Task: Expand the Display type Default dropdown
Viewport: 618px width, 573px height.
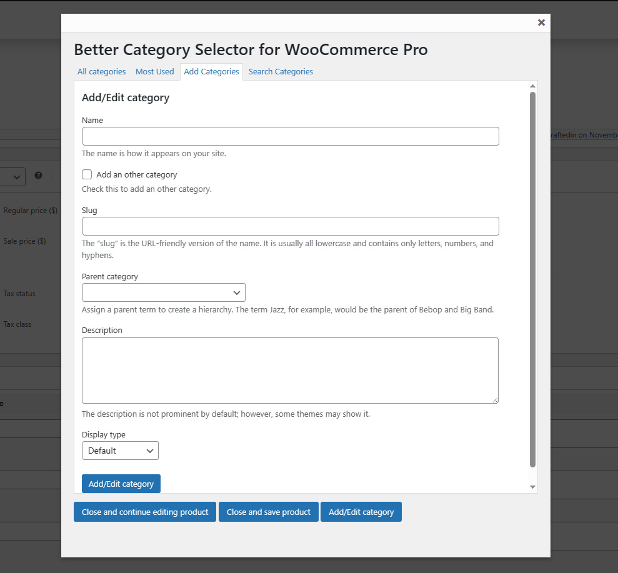Action: coord(120,451)
